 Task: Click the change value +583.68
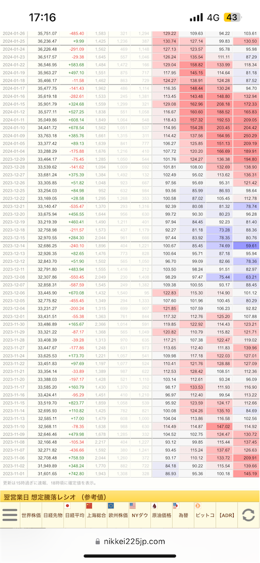pyautogui.click(x=76, y=65)
